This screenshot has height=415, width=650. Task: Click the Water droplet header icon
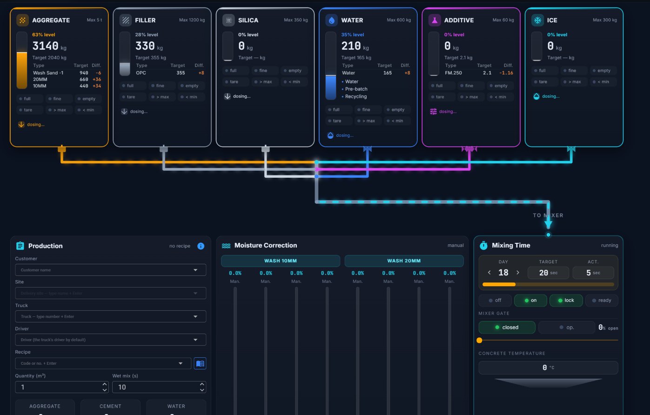[331, 20]
